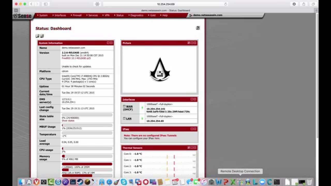The width and height of the screenshot is (331, 186).
Task: Open the VPN menu
Action: [107, 15]
